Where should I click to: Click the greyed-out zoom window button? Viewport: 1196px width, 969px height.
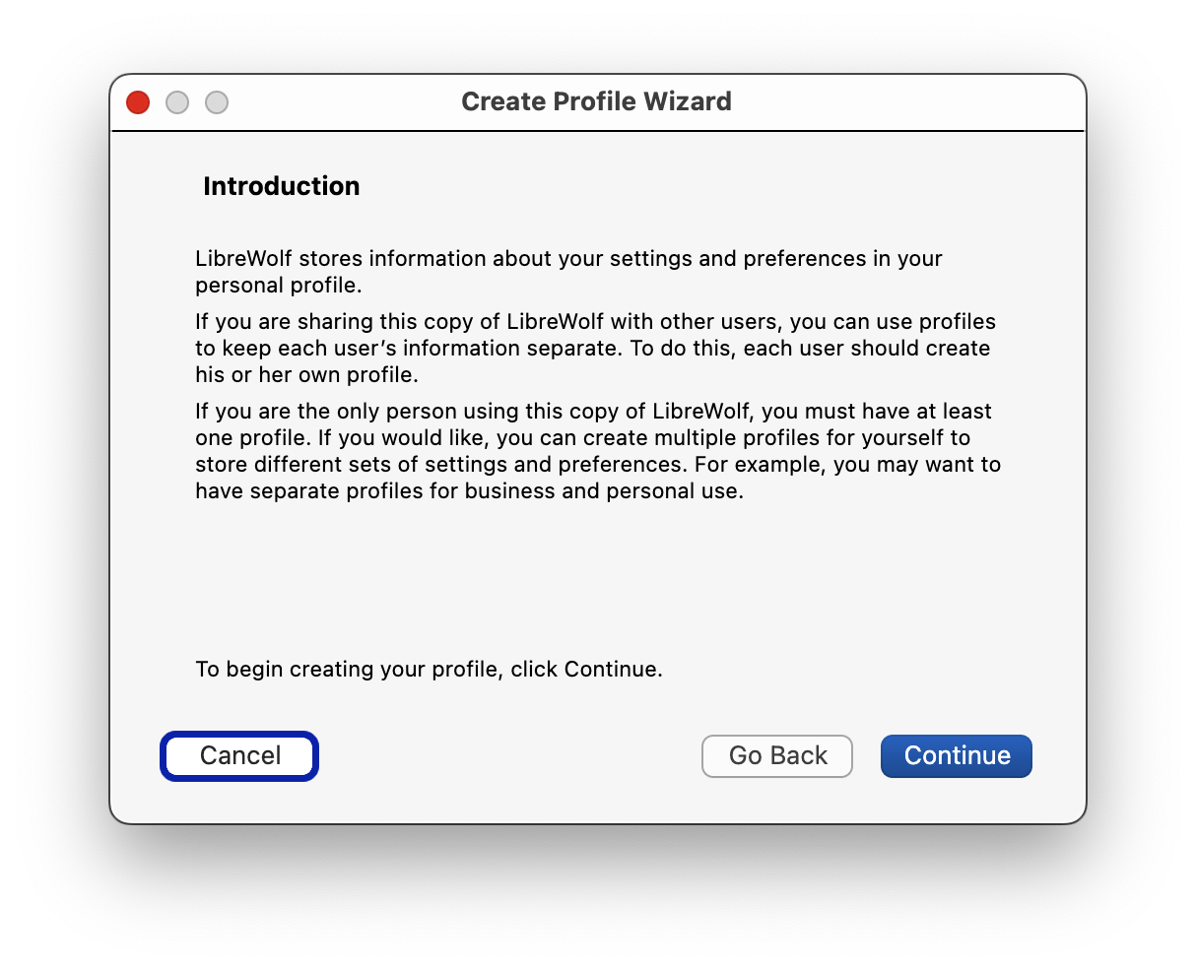click(x=217, y=102)
